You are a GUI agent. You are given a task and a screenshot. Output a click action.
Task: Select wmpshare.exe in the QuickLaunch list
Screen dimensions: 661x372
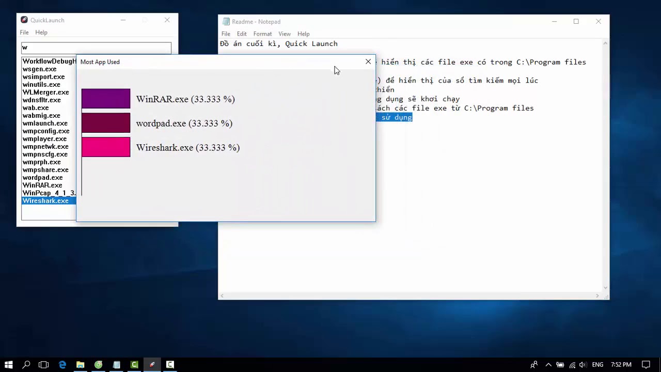pyautogui.click(x=49, y=170)
